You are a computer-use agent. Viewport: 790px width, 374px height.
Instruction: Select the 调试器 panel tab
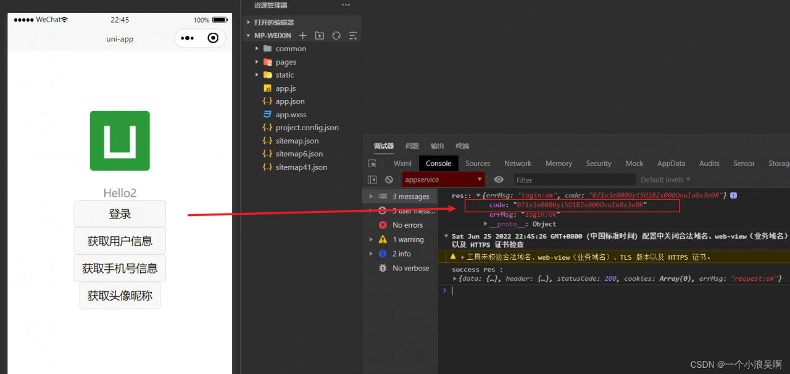[x=384, y=146]
